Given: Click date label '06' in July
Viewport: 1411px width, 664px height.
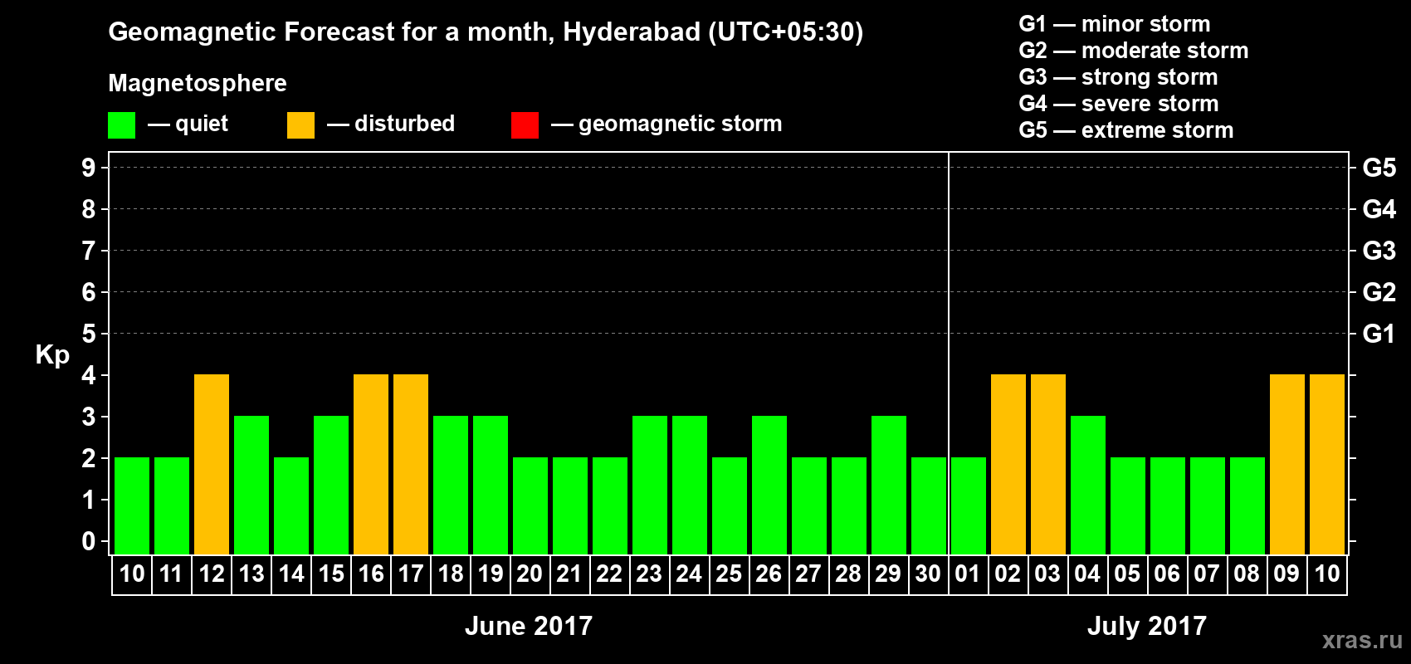Looking at the screenshot, I should [x=1167, y=574].
